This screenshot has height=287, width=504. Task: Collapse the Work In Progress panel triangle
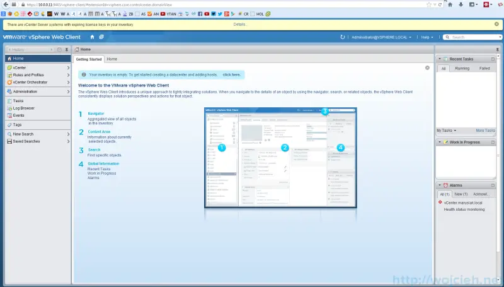click(x=440, y=142)
